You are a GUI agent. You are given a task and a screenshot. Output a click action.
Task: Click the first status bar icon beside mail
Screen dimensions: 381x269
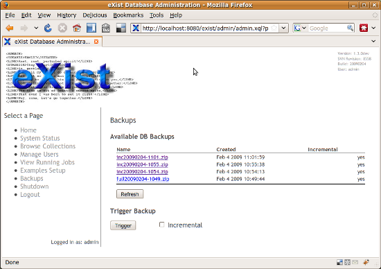pyautogui.click(x=339, y=262)
